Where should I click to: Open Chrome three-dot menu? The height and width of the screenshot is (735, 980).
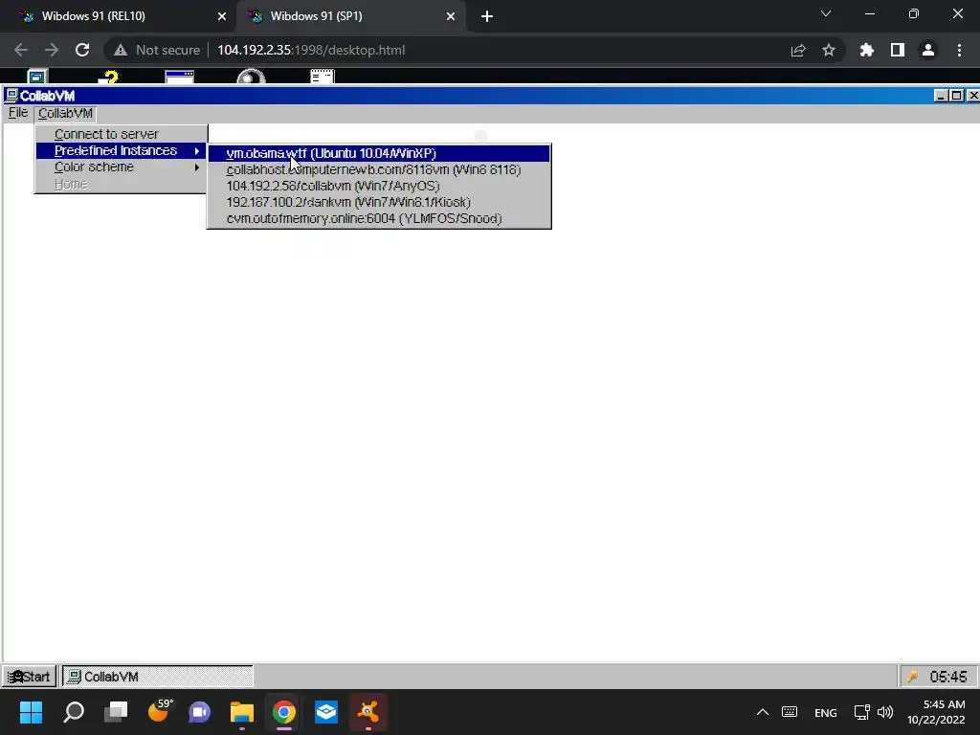point(959,50)
